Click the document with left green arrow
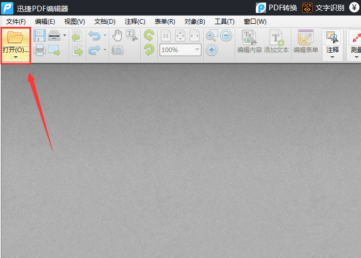 click(77, 36)
